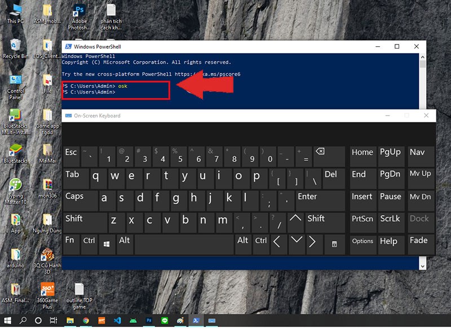Click the Nav key on keyboard

click(x=421, y=156)
